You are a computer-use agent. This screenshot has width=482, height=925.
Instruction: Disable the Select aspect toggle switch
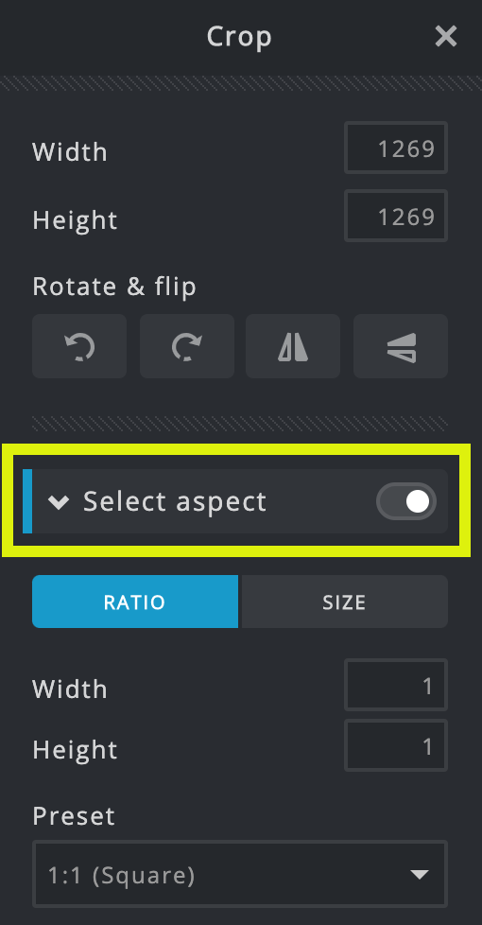(x=406, y=501)
